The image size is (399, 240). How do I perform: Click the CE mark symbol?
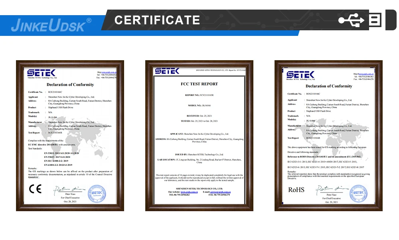35,189
